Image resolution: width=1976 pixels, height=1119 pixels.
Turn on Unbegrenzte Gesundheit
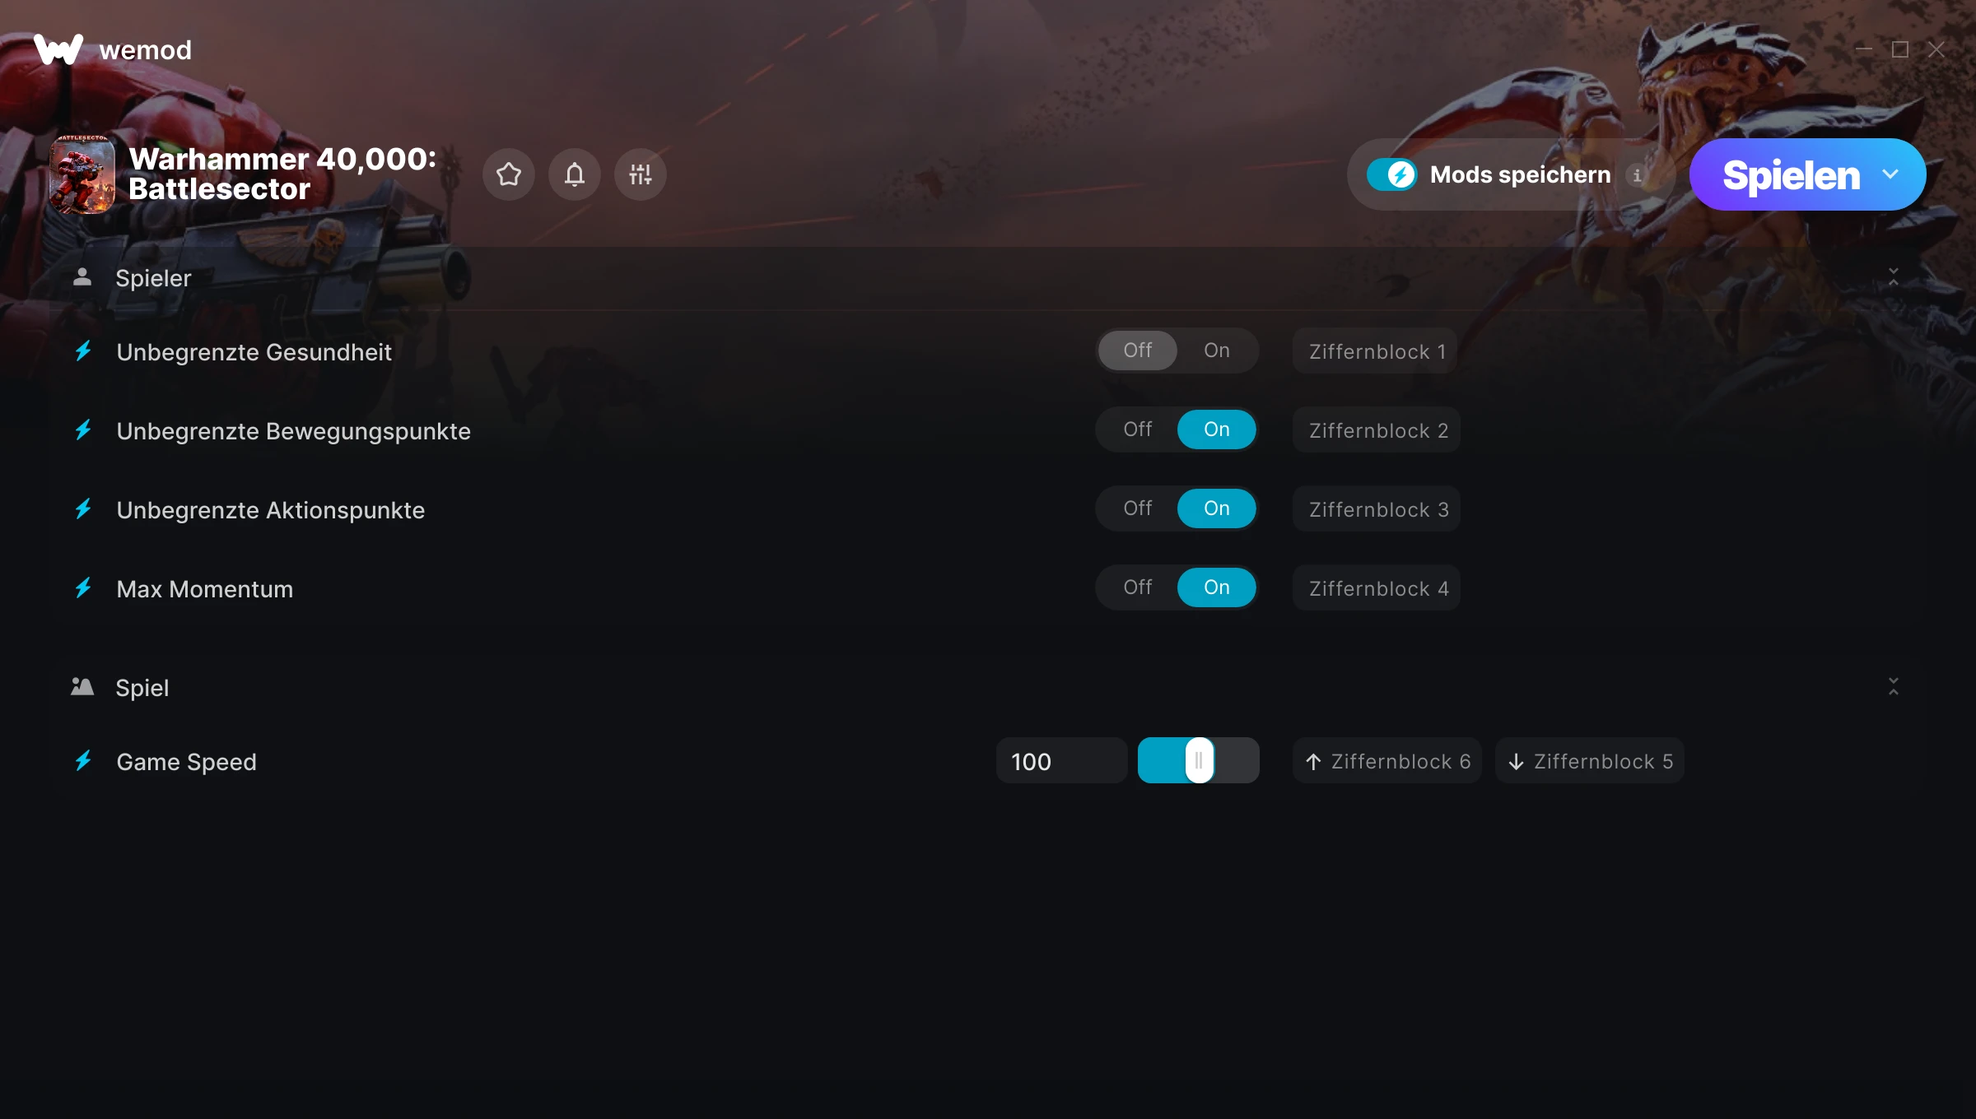pos(1216,351)
